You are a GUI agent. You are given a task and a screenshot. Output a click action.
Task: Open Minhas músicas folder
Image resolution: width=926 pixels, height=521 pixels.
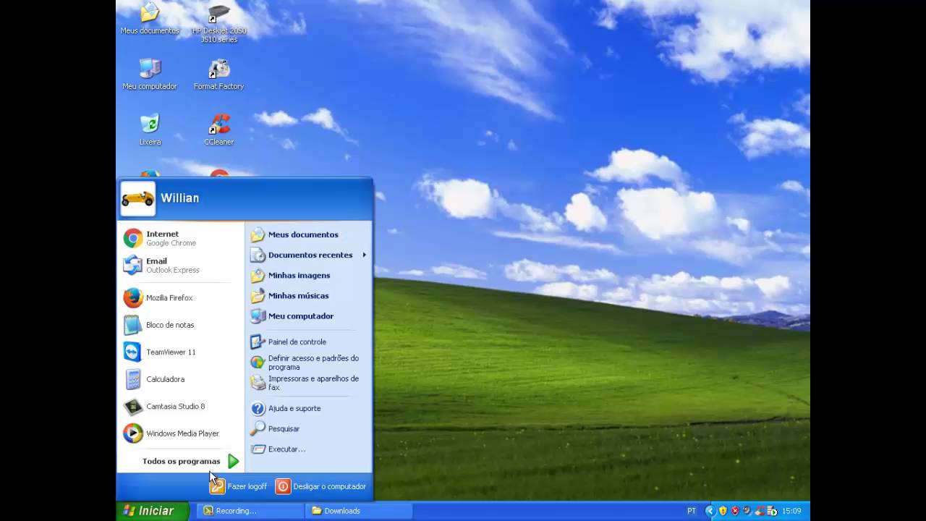[x=308, y=295]
